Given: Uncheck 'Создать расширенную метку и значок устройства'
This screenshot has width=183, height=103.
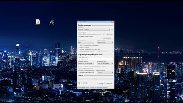Looking at the screenshot, I should (x=79, y=70).
